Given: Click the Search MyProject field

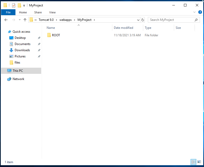Looking at the screenshot, I should [x=174, y=20].
